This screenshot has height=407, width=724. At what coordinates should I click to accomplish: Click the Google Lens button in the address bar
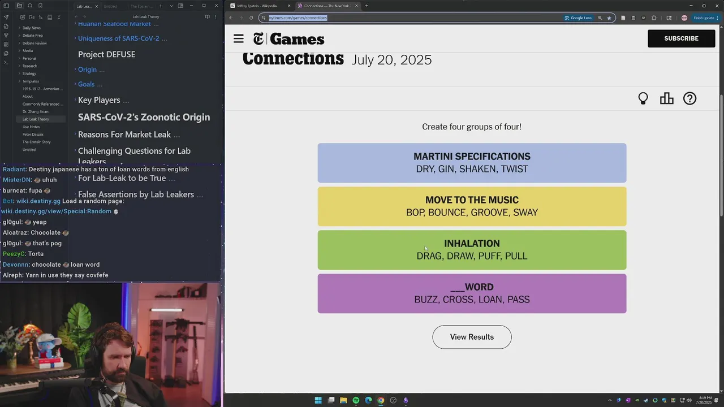[x=578, y=18]
